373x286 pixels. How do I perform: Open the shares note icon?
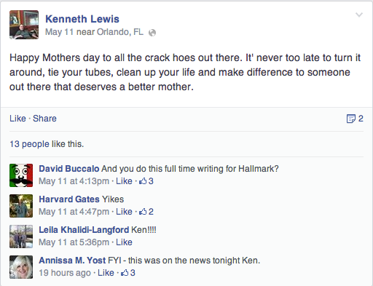pos(351,119)
